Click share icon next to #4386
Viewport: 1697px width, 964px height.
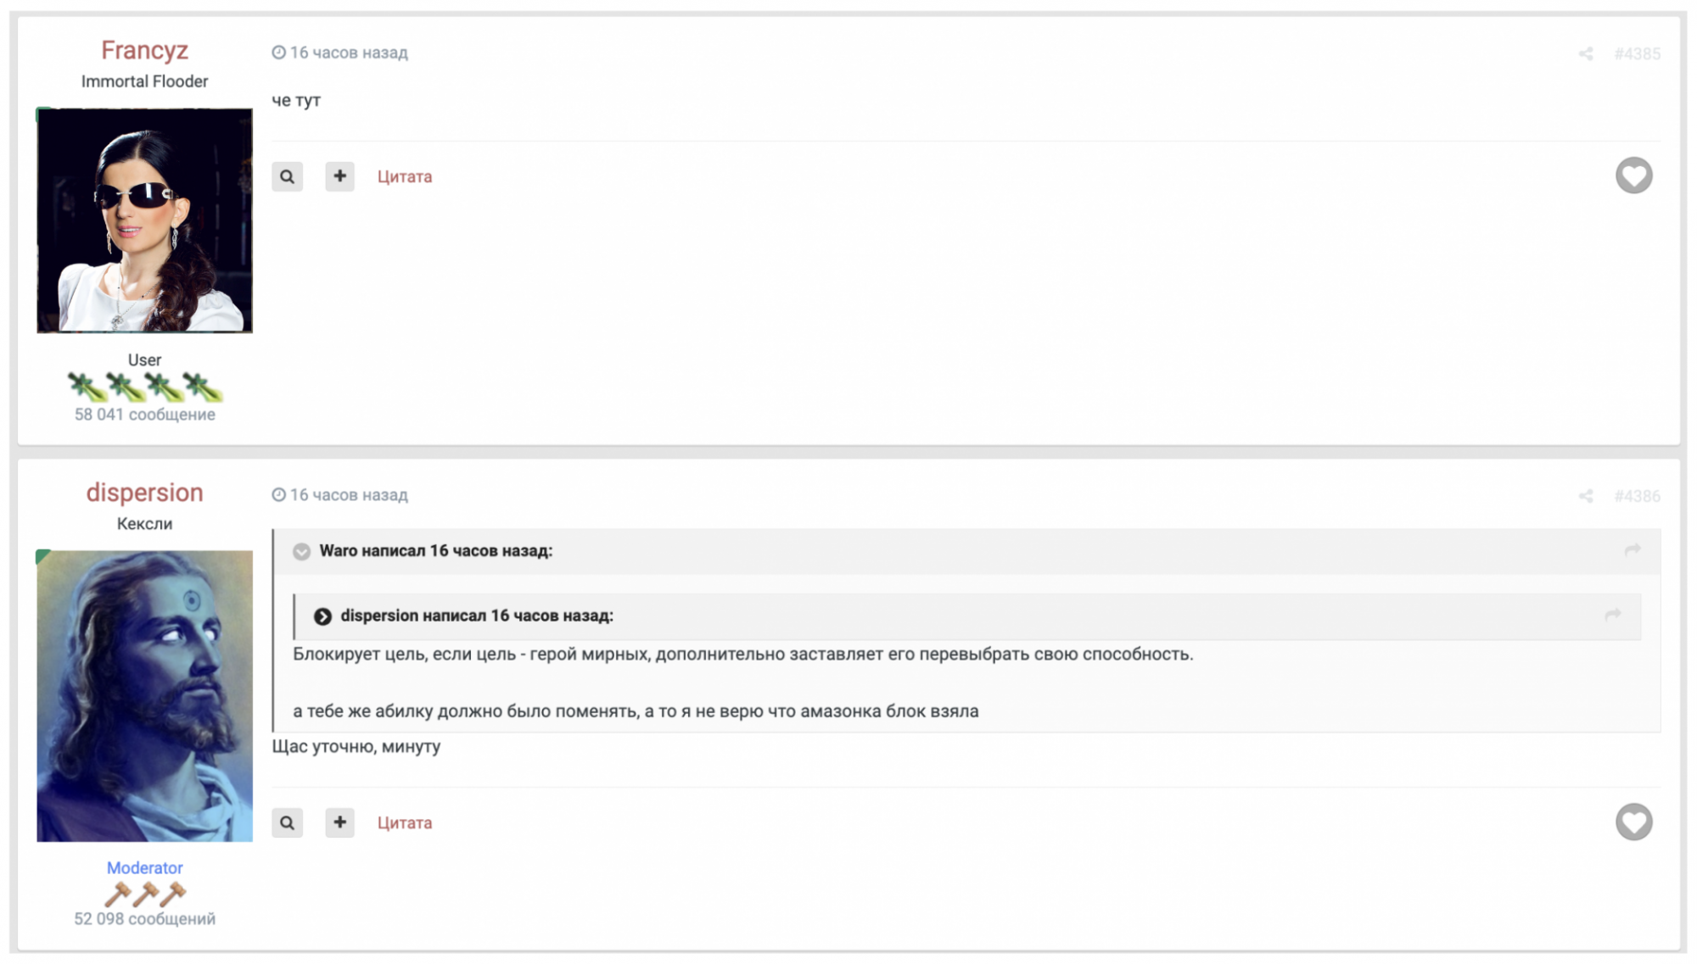[x=1585, y=497]
